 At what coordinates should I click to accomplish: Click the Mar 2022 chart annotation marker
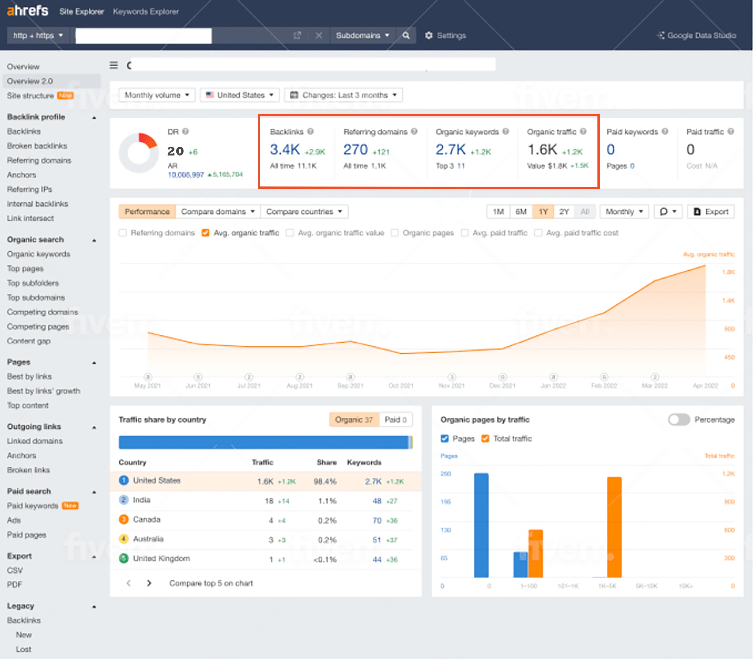pos(655,377)
